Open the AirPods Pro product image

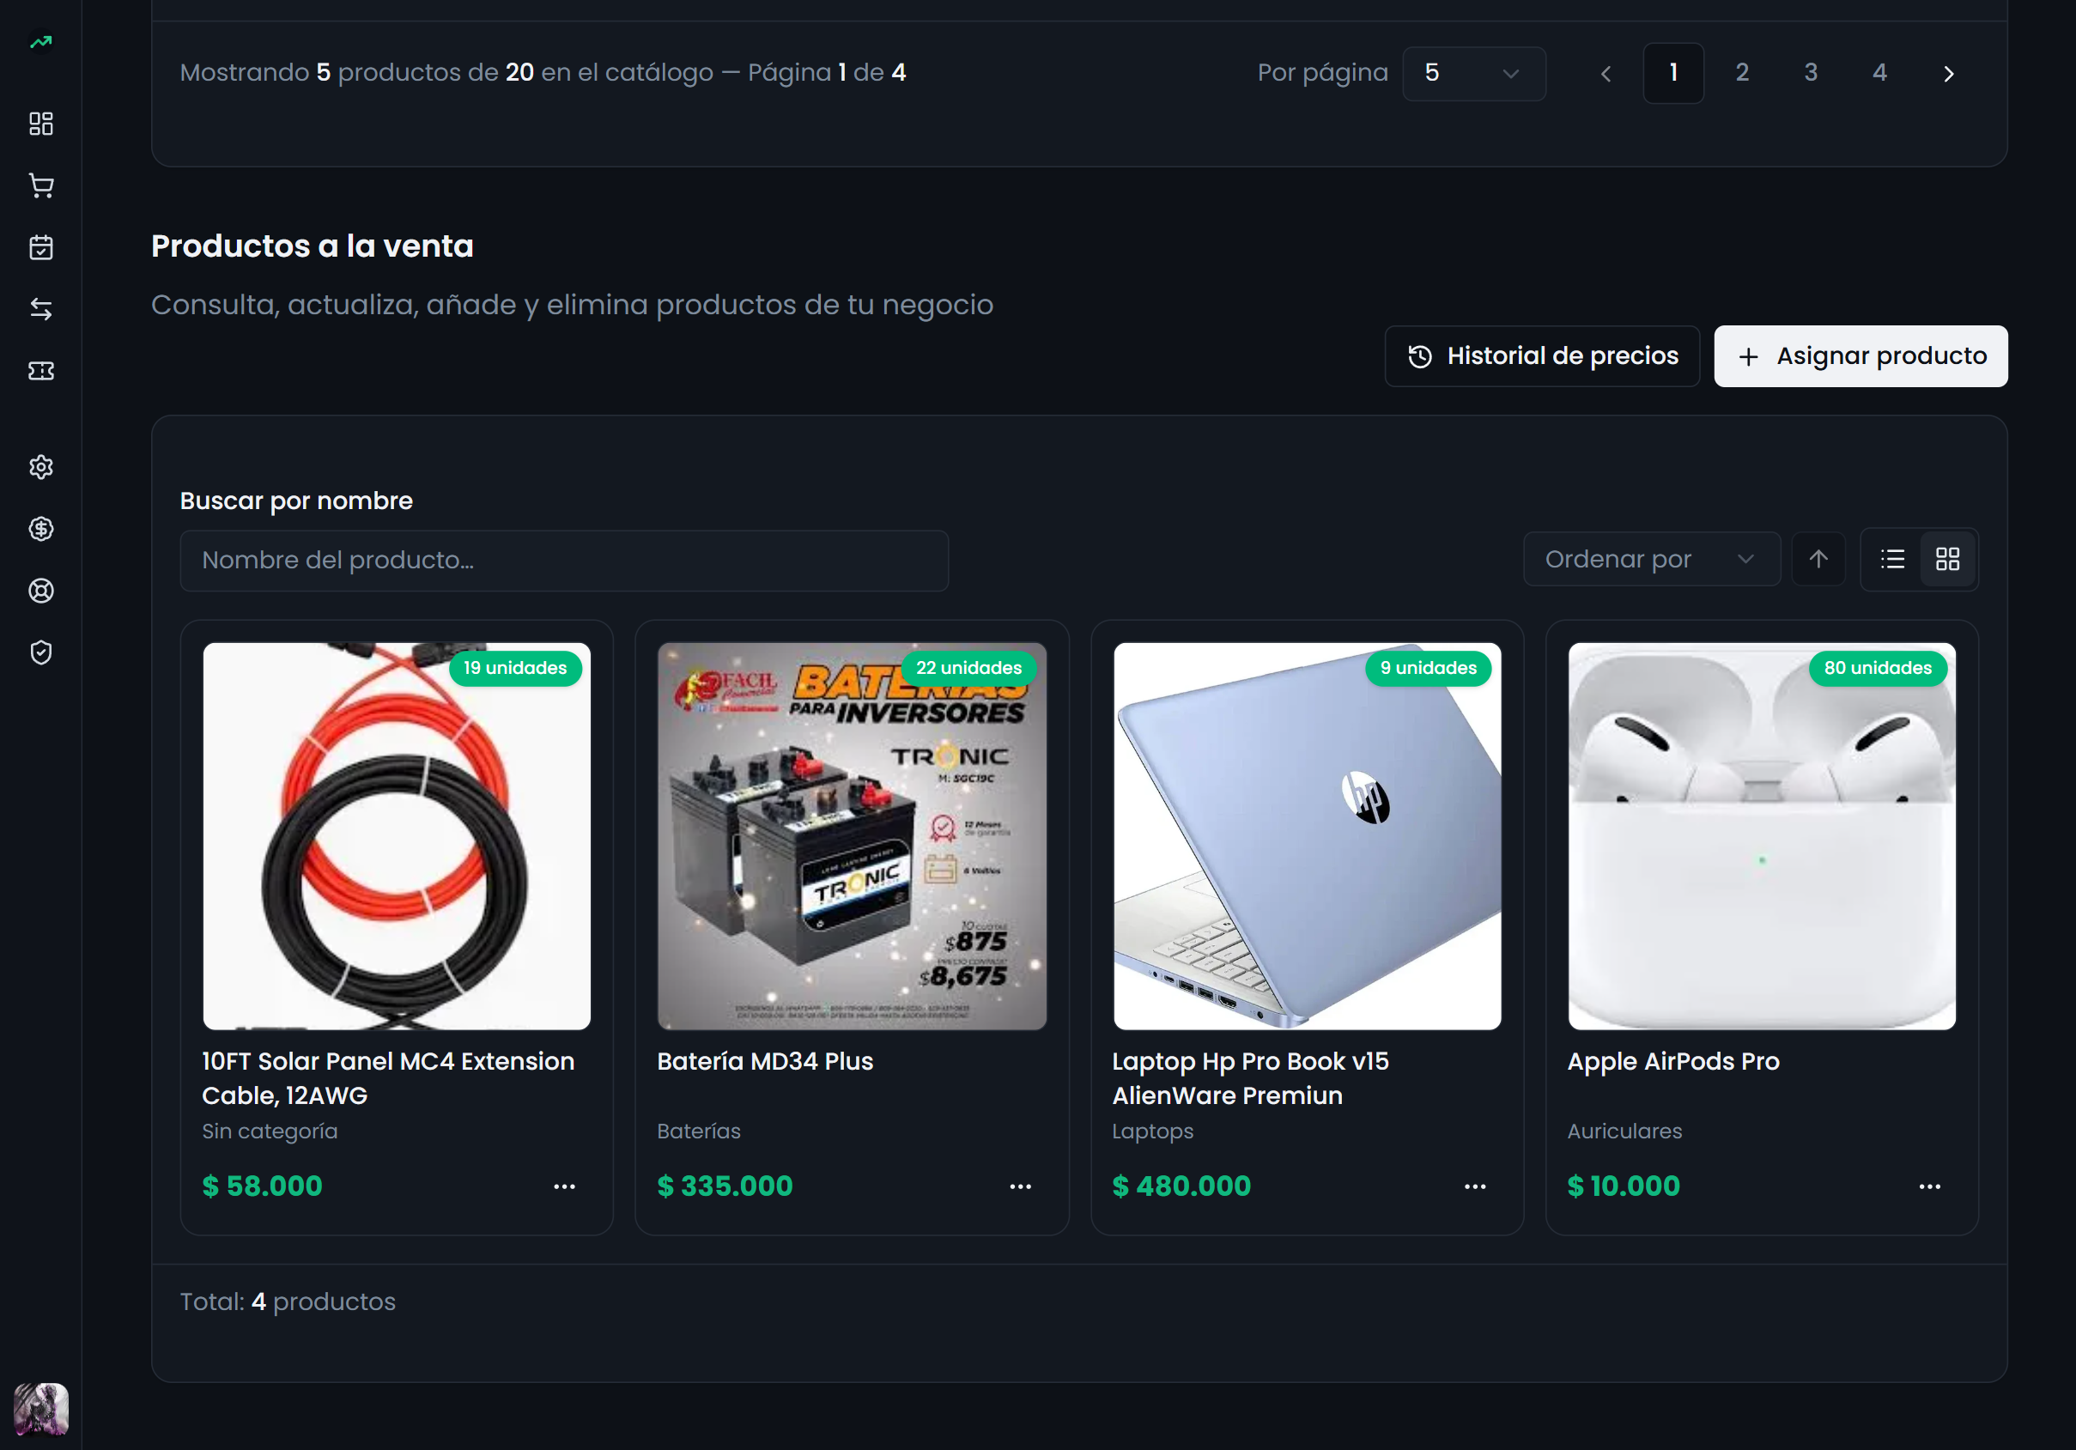click(x=1763, y=836)
